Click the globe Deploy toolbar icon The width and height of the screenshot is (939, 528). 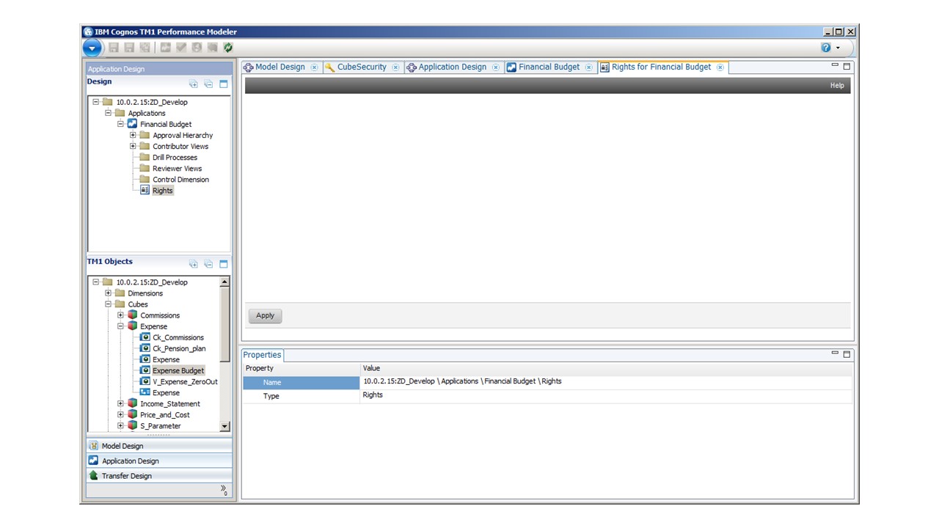pos(197,47)
